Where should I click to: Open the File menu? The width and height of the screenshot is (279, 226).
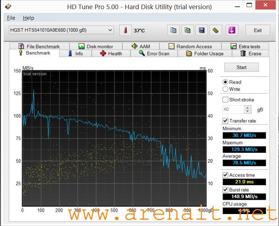click(x=11, y=18)
